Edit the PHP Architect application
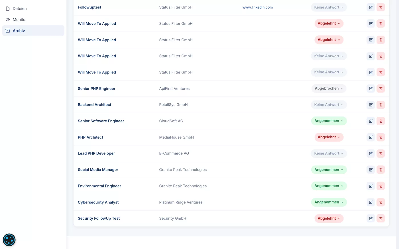Viewport: 399px width, 249px height. [x=371, y=137]
